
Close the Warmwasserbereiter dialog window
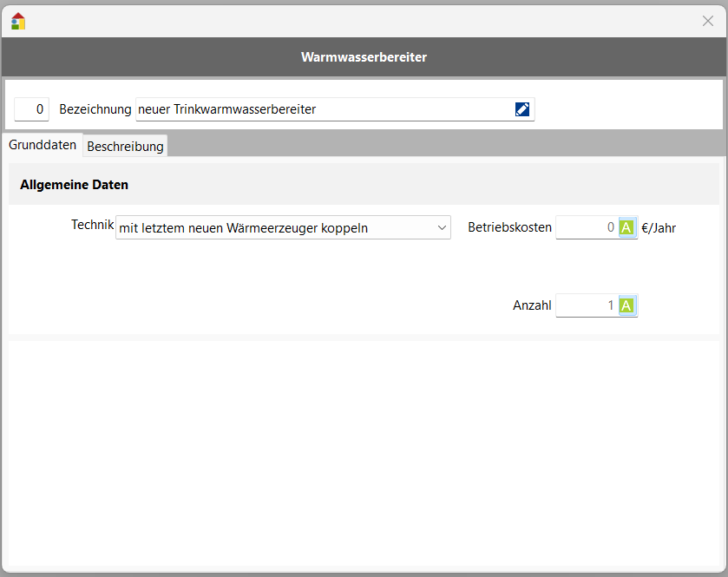tap(707, 21)
